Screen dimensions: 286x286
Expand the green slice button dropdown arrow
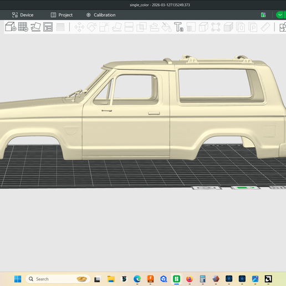click(x=280, y=15)
